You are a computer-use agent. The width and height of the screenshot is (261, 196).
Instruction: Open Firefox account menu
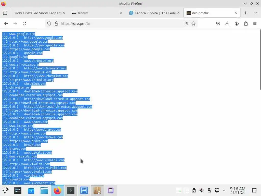(237, 23)
